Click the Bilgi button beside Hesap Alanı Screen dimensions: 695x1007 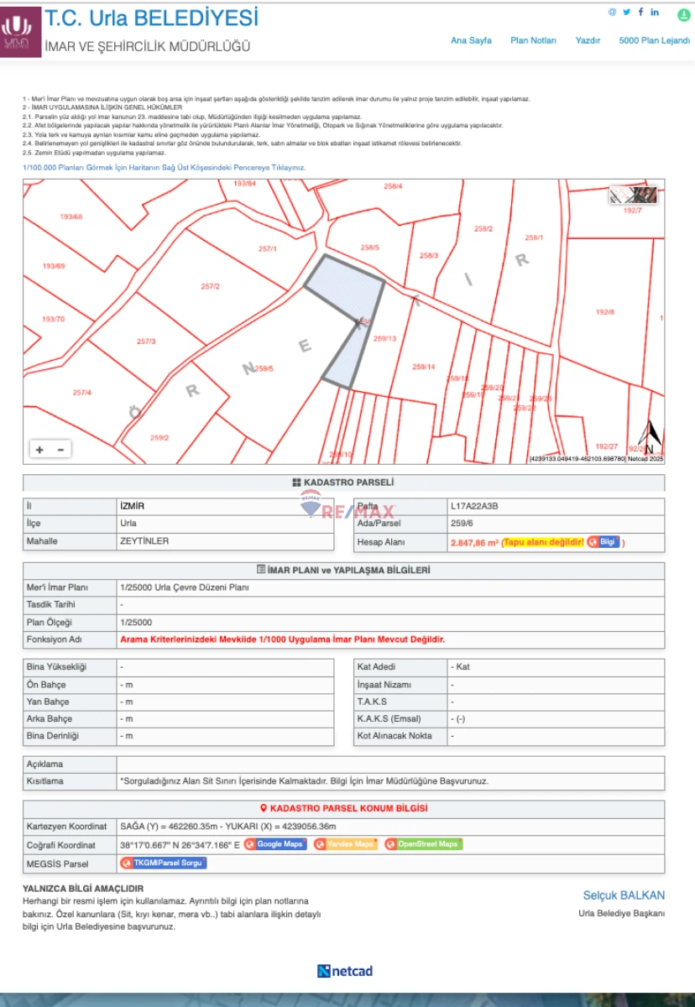tap(604, 542)
